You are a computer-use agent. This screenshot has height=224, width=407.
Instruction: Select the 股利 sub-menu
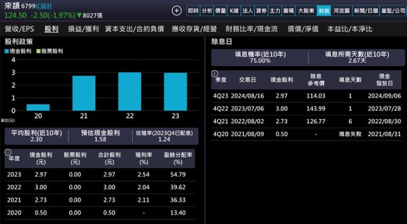click(51, 29)
